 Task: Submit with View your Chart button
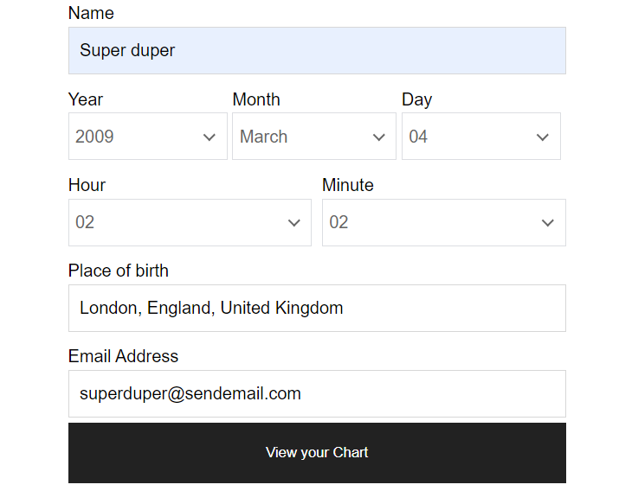317,453
